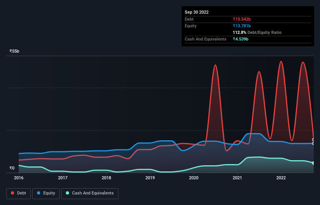Click the blue Equity legend dot

(39, 193)
